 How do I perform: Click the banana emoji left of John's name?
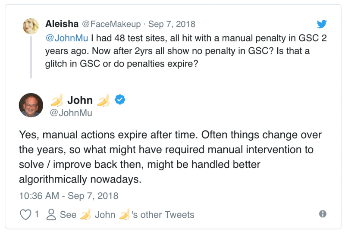pyautogui.click(x=57, y=100)
